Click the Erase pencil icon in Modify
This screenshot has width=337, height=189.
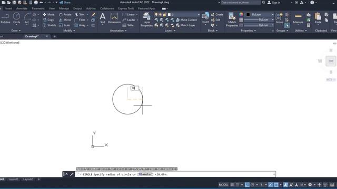93,15
